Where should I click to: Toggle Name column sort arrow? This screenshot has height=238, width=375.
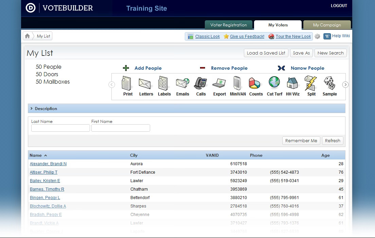pos(46,155)
